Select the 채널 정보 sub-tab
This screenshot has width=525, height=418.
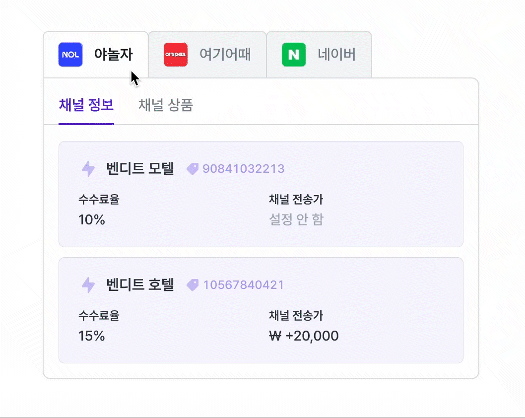tap(86, 105)
